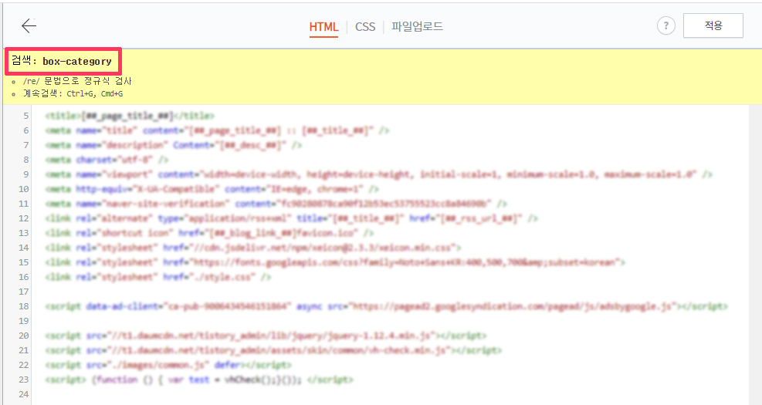Click line number 8 in the gutter
Viewport: 762px width, 405px height.
point(26,160)
